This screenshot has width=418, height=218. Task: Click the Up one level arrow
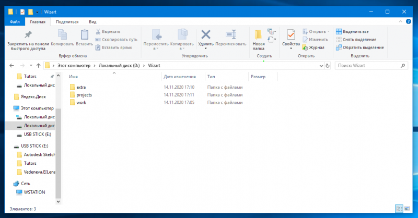click(x=38, y=66)
